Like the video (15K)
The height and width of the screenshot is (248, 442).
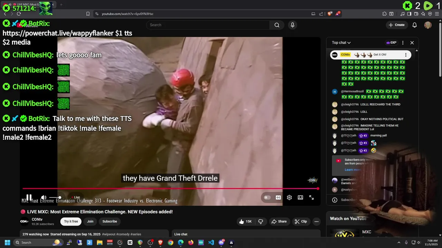point(246,221)
